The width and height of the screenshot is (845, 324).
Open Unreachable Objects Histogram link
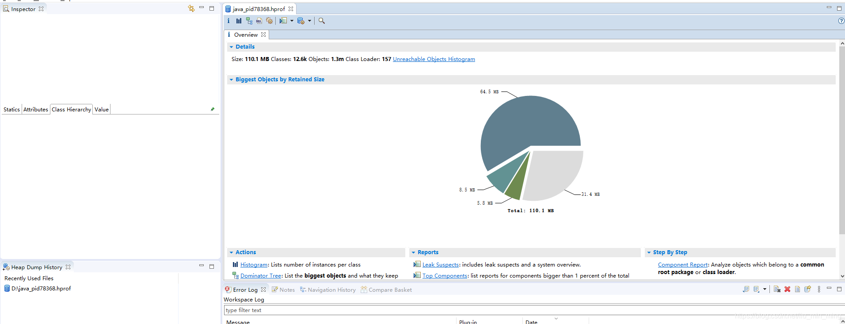[434, 59]
